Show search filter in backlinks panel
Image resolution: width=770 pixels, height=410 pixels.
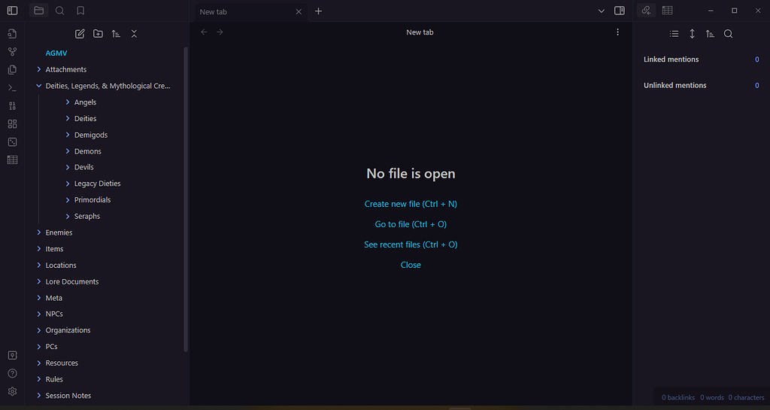pos(728,34)
